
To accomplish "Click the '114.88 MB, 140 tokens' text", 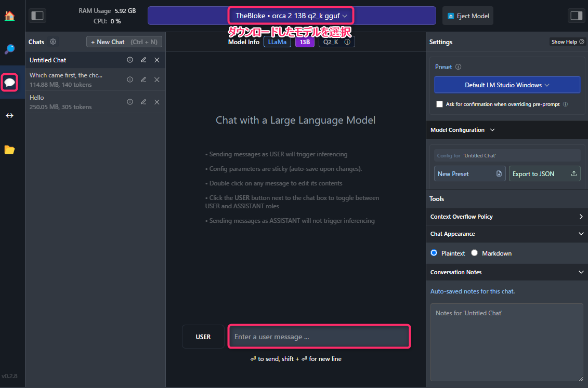I will click(x=61, y=85).
